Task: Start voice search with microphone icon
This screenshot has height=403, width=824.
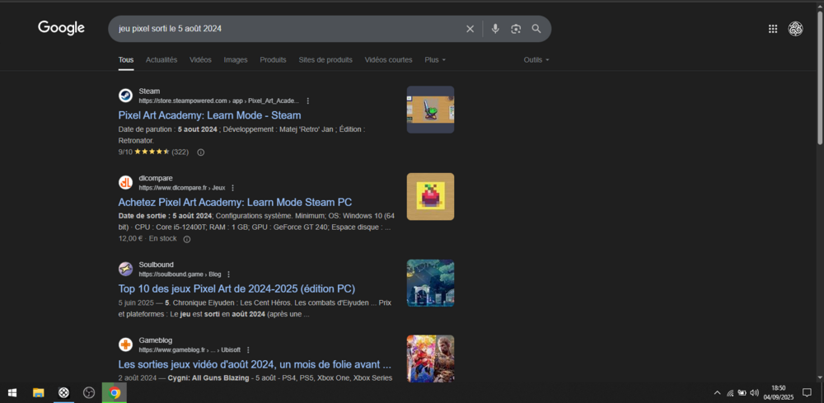Action: (x=495, y=29)
